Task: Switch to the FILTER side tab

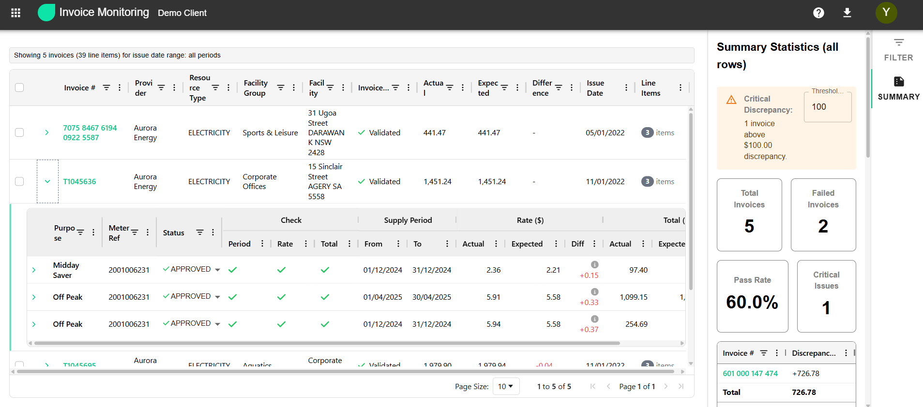Action: coord(898,49)
